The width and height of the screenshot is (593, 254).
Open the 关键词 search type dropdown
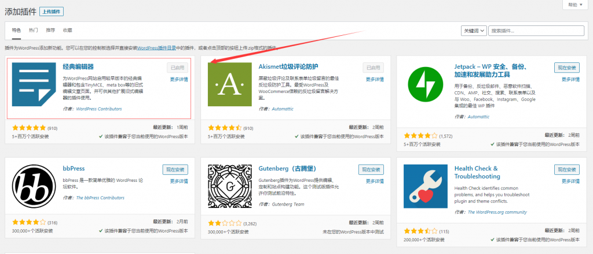click(474, 31)
